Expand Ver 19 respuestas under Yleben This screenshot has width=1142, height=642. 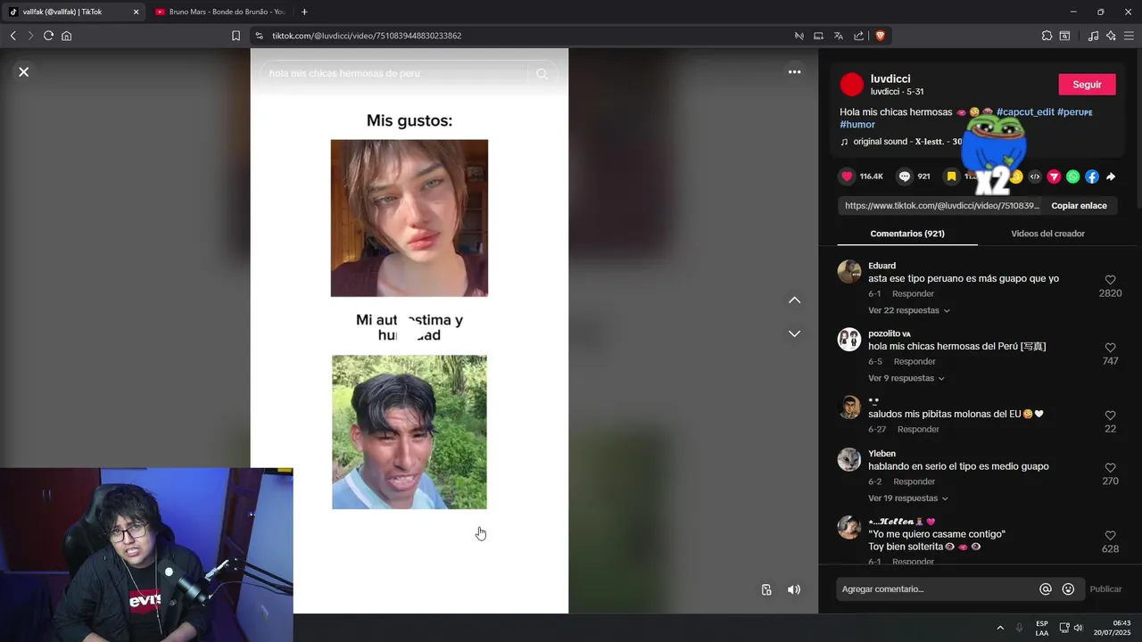(x=908, y=498)
